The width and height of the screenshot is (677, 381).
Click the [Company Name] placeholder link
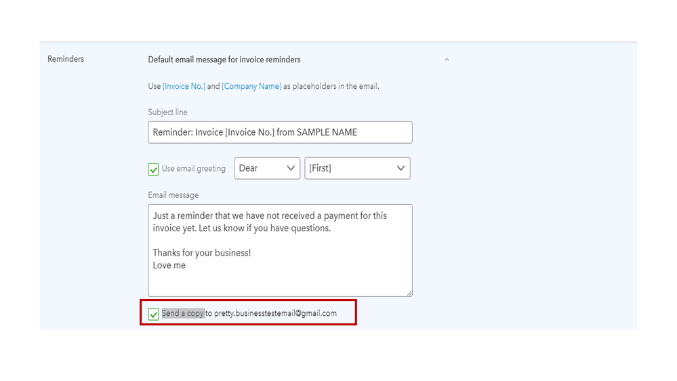point(251,87)
